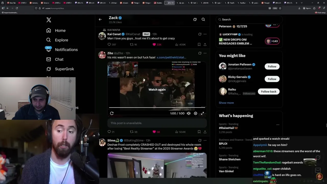Bookmark Kai Cenat's post
This screenshot has width=327, height=184.
click(199, 44)
